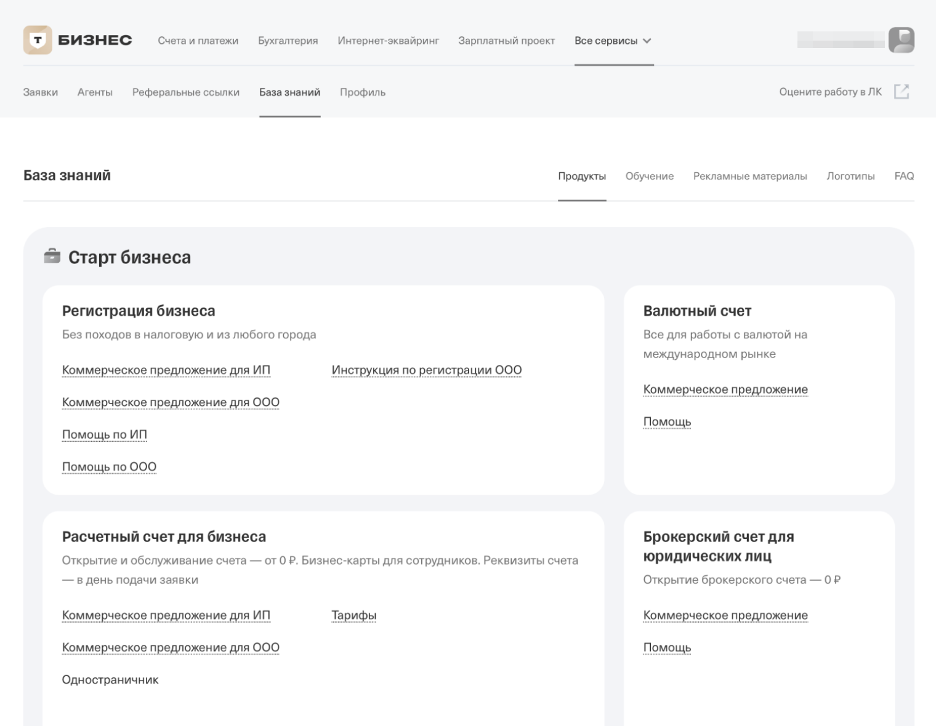Open Зарплатный проект in the top menu
Screen dimensions: 936x726
[506, 41]
